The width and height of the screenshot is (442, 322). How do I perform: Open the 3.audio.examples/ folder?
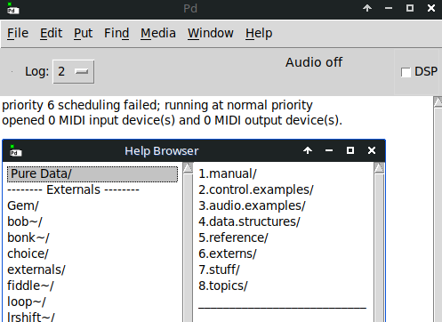point(252,205)
